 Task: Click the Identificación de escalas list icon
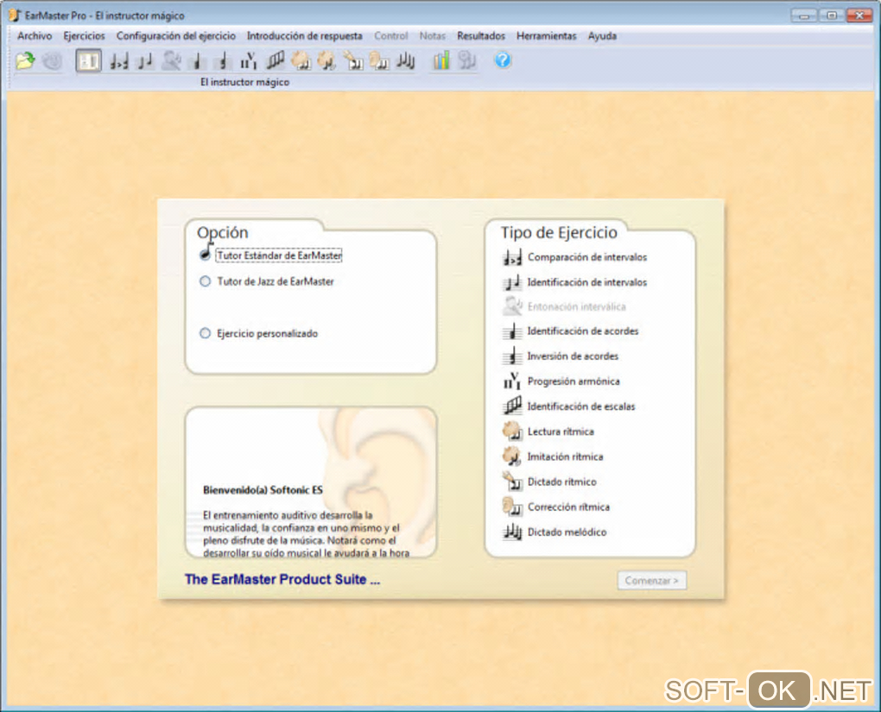[x=512, y=406]
